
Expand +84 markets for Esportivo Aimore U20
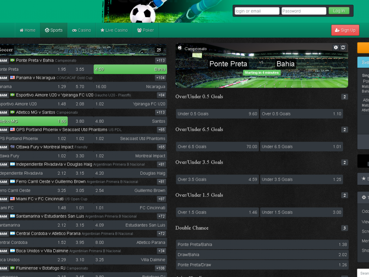point(161,95)
